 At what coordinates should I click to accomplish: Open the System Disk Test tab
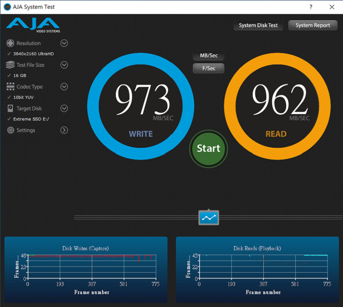258,26
